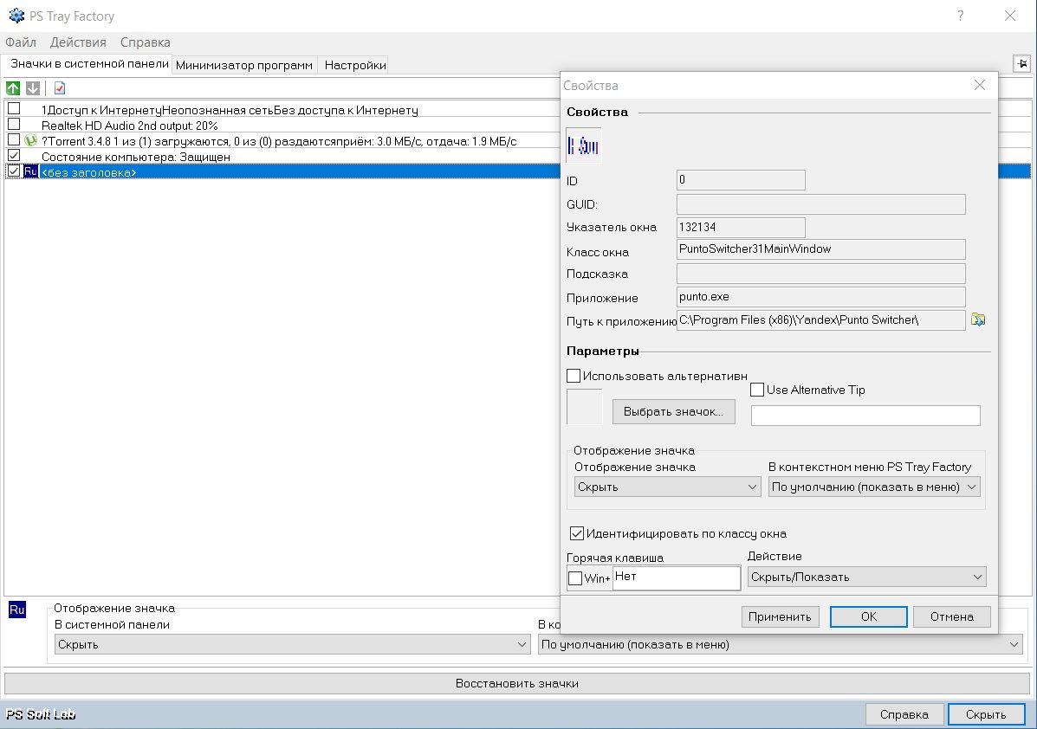
Task: Click the green move-up arrow icon
Action: pos(13,88)
